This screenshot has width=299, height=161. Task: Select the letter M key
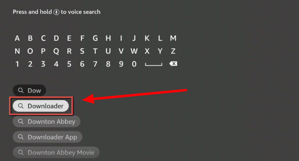tap(173, 38)
